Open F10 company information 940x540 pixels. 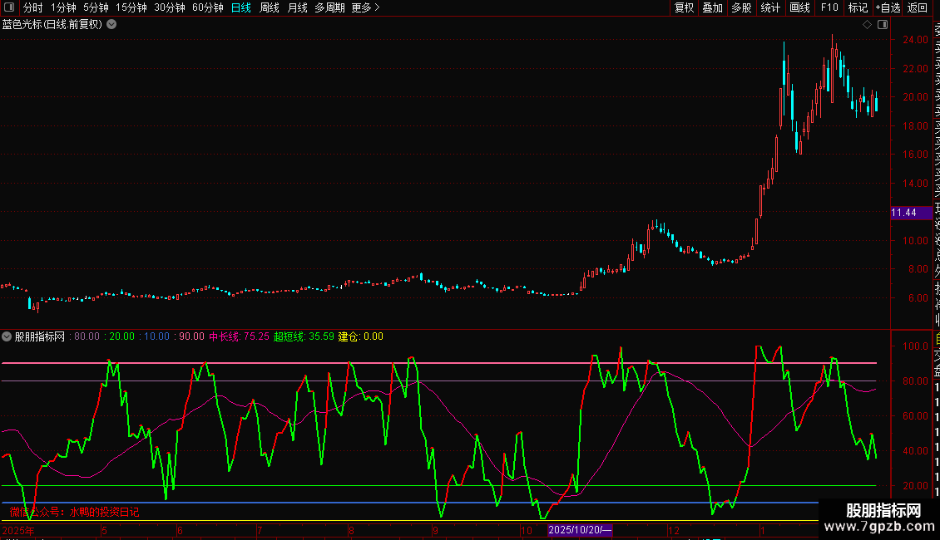click(829, 7)
